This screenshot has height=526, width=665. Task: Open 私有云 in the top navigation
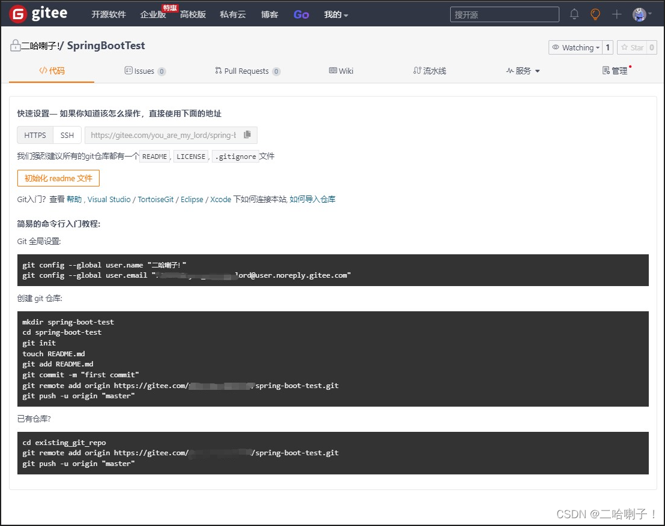[233, 14]
